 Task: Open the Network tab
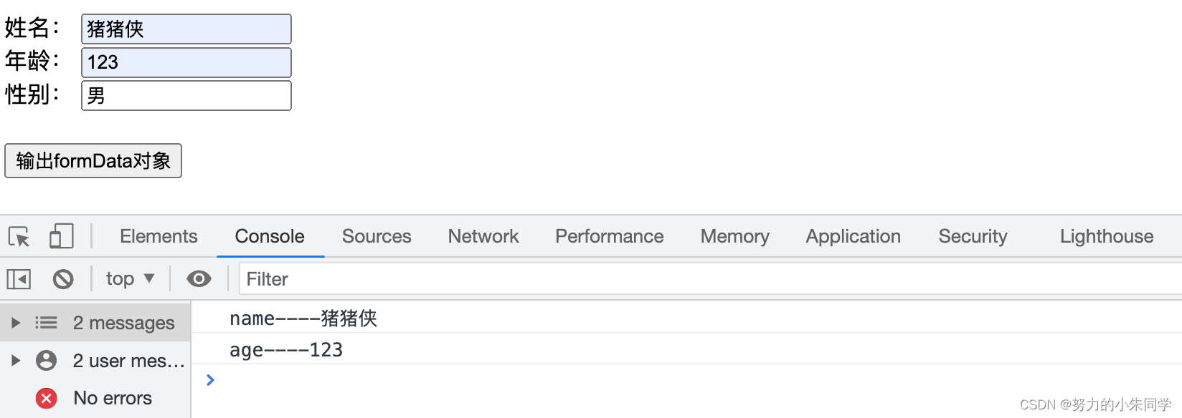[483, 236]
